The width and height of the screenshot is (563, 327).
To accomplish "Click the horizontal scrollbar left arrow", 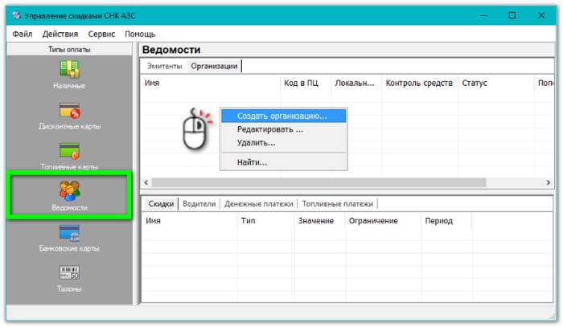I will [x=146, y=182].
